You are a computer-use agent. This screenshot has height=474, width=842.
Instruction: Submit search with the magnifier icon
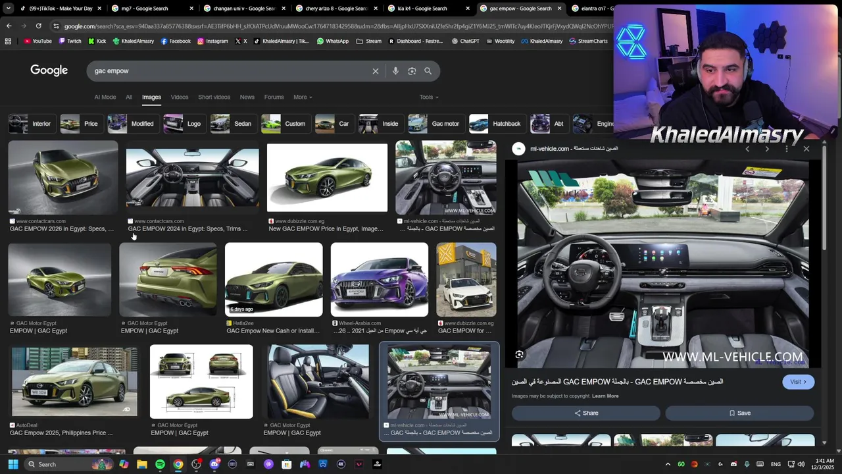[x=428, y=71]
